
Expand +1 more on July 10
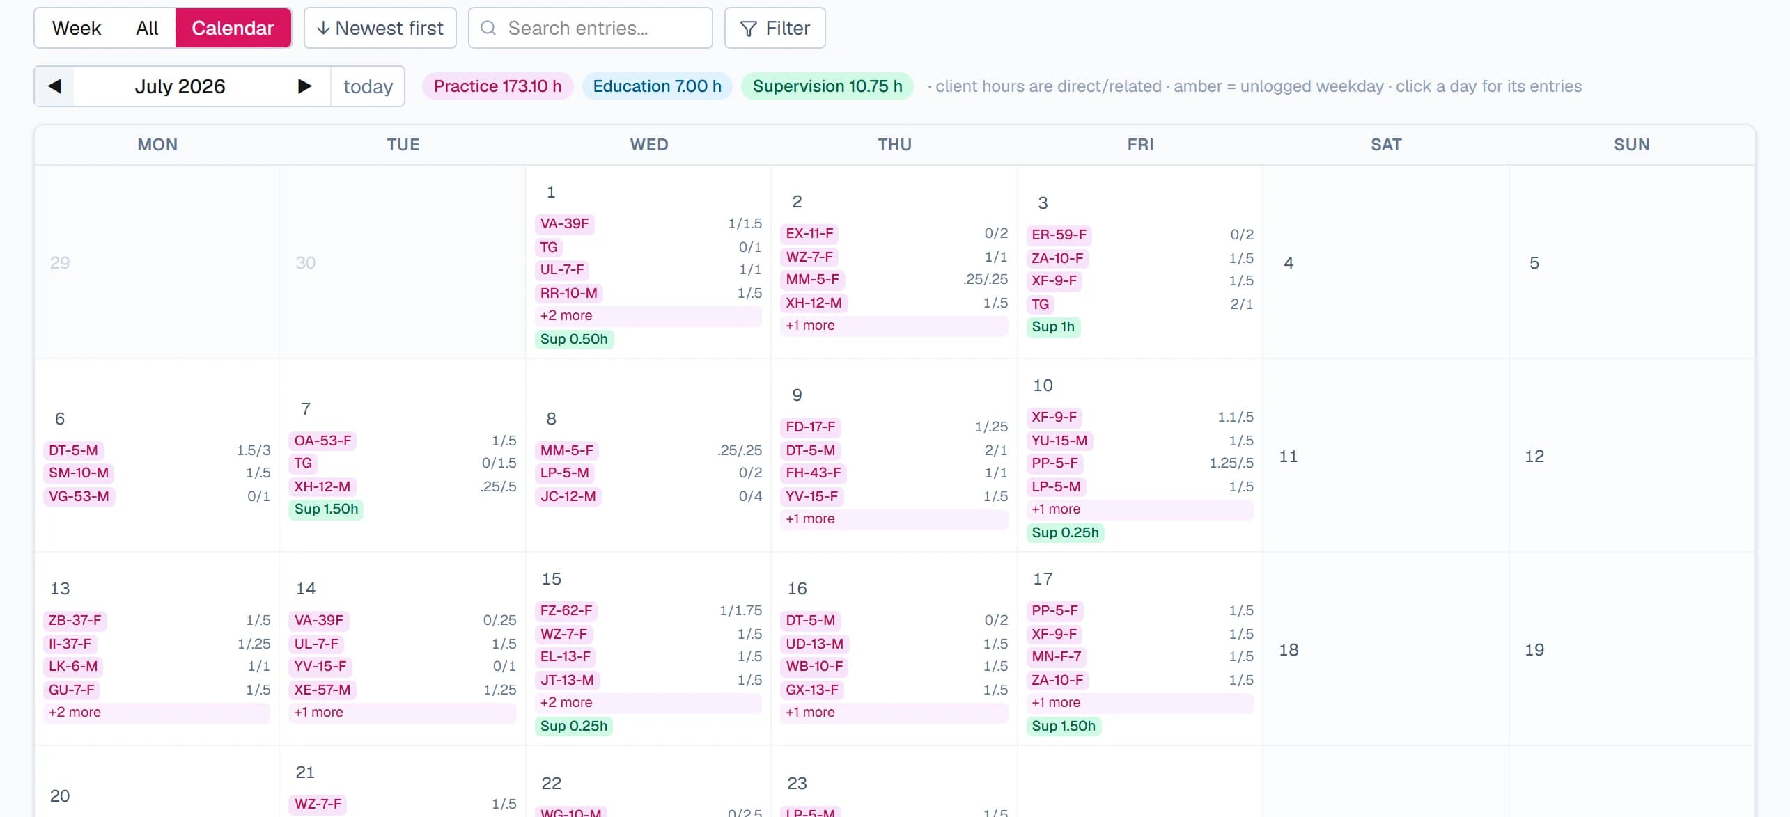[1139, 509]
